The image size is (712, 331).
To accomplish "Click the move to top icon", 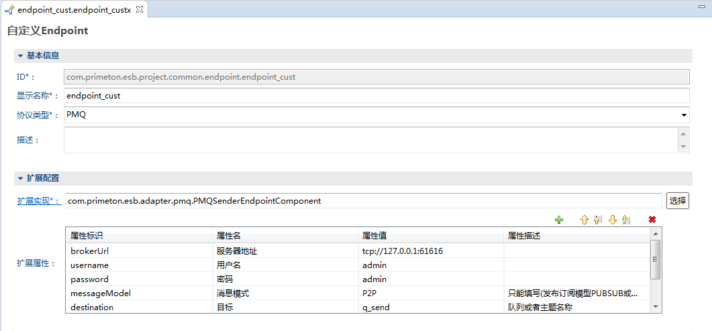I will point(598,220).
